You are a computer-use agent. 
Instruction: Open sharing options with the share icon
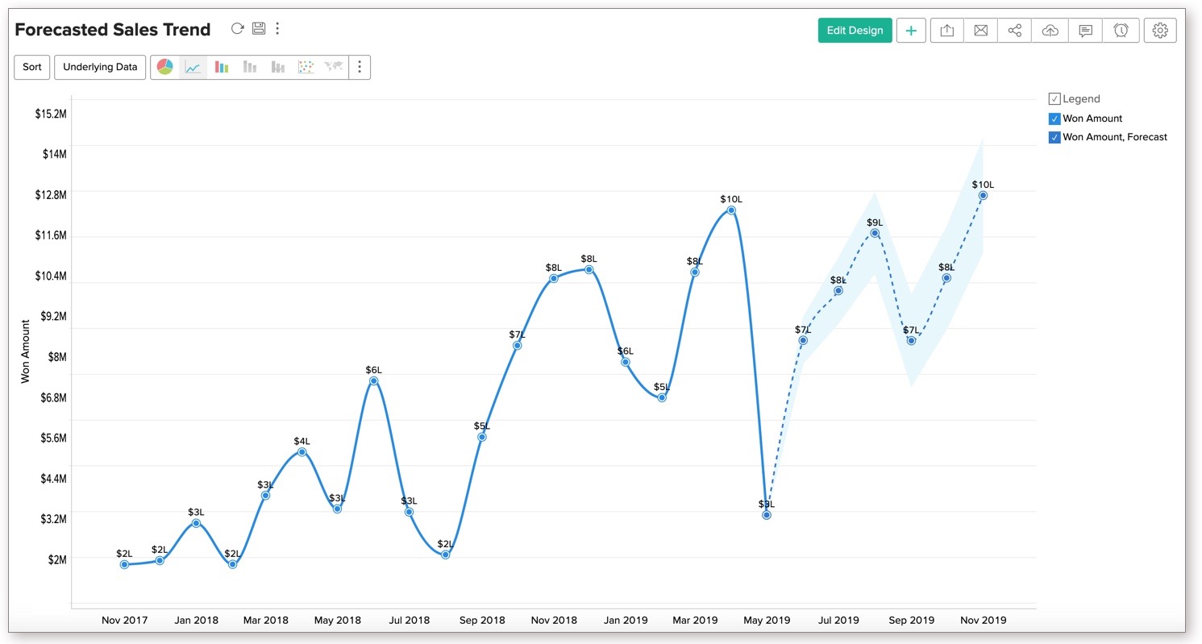coord(1014,30)
